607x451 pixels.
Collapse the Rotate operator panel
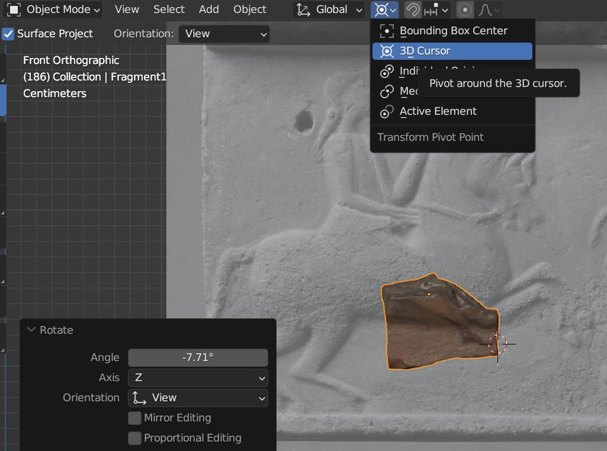[x=31, y=330]
